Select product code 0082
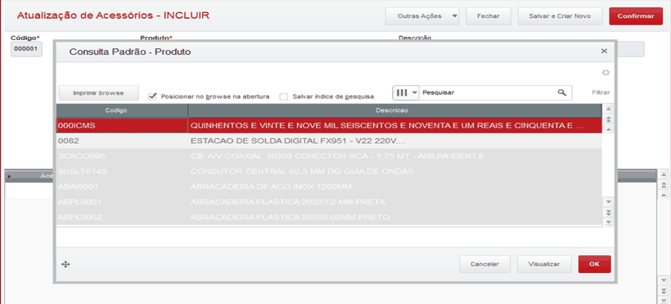Image resolution: width=671 pixels, height=304 pixels. pos(122,141)
